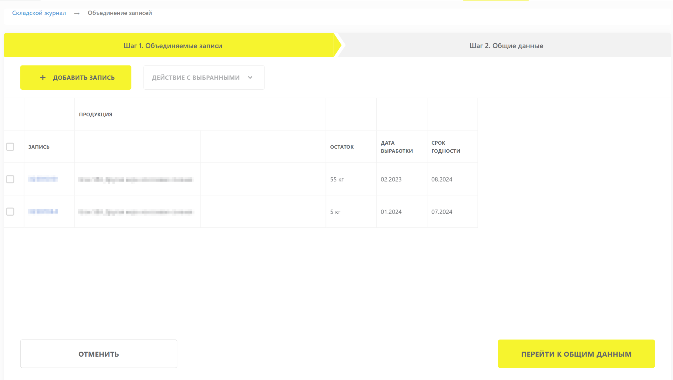Click the Дата выработки column header
Viewport: 673px width, 380px height.
397,147
